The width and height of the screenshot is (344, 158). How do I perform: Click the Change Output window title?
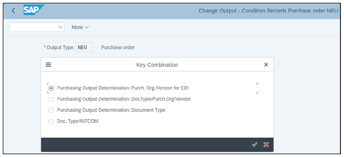(269, 11)
